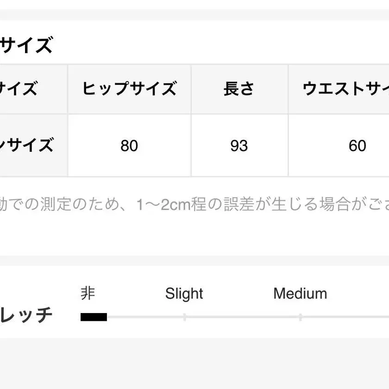Select the hip size value 80
The height and width of the screenshot is (389, 389).
(x=129, y=145)
